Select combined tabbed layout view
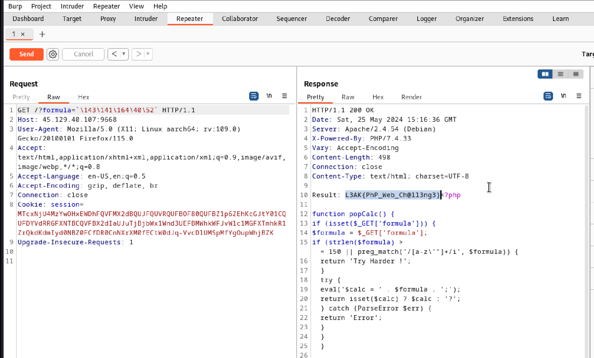Screen dimensions: 594x358 [x=576, y=74]
